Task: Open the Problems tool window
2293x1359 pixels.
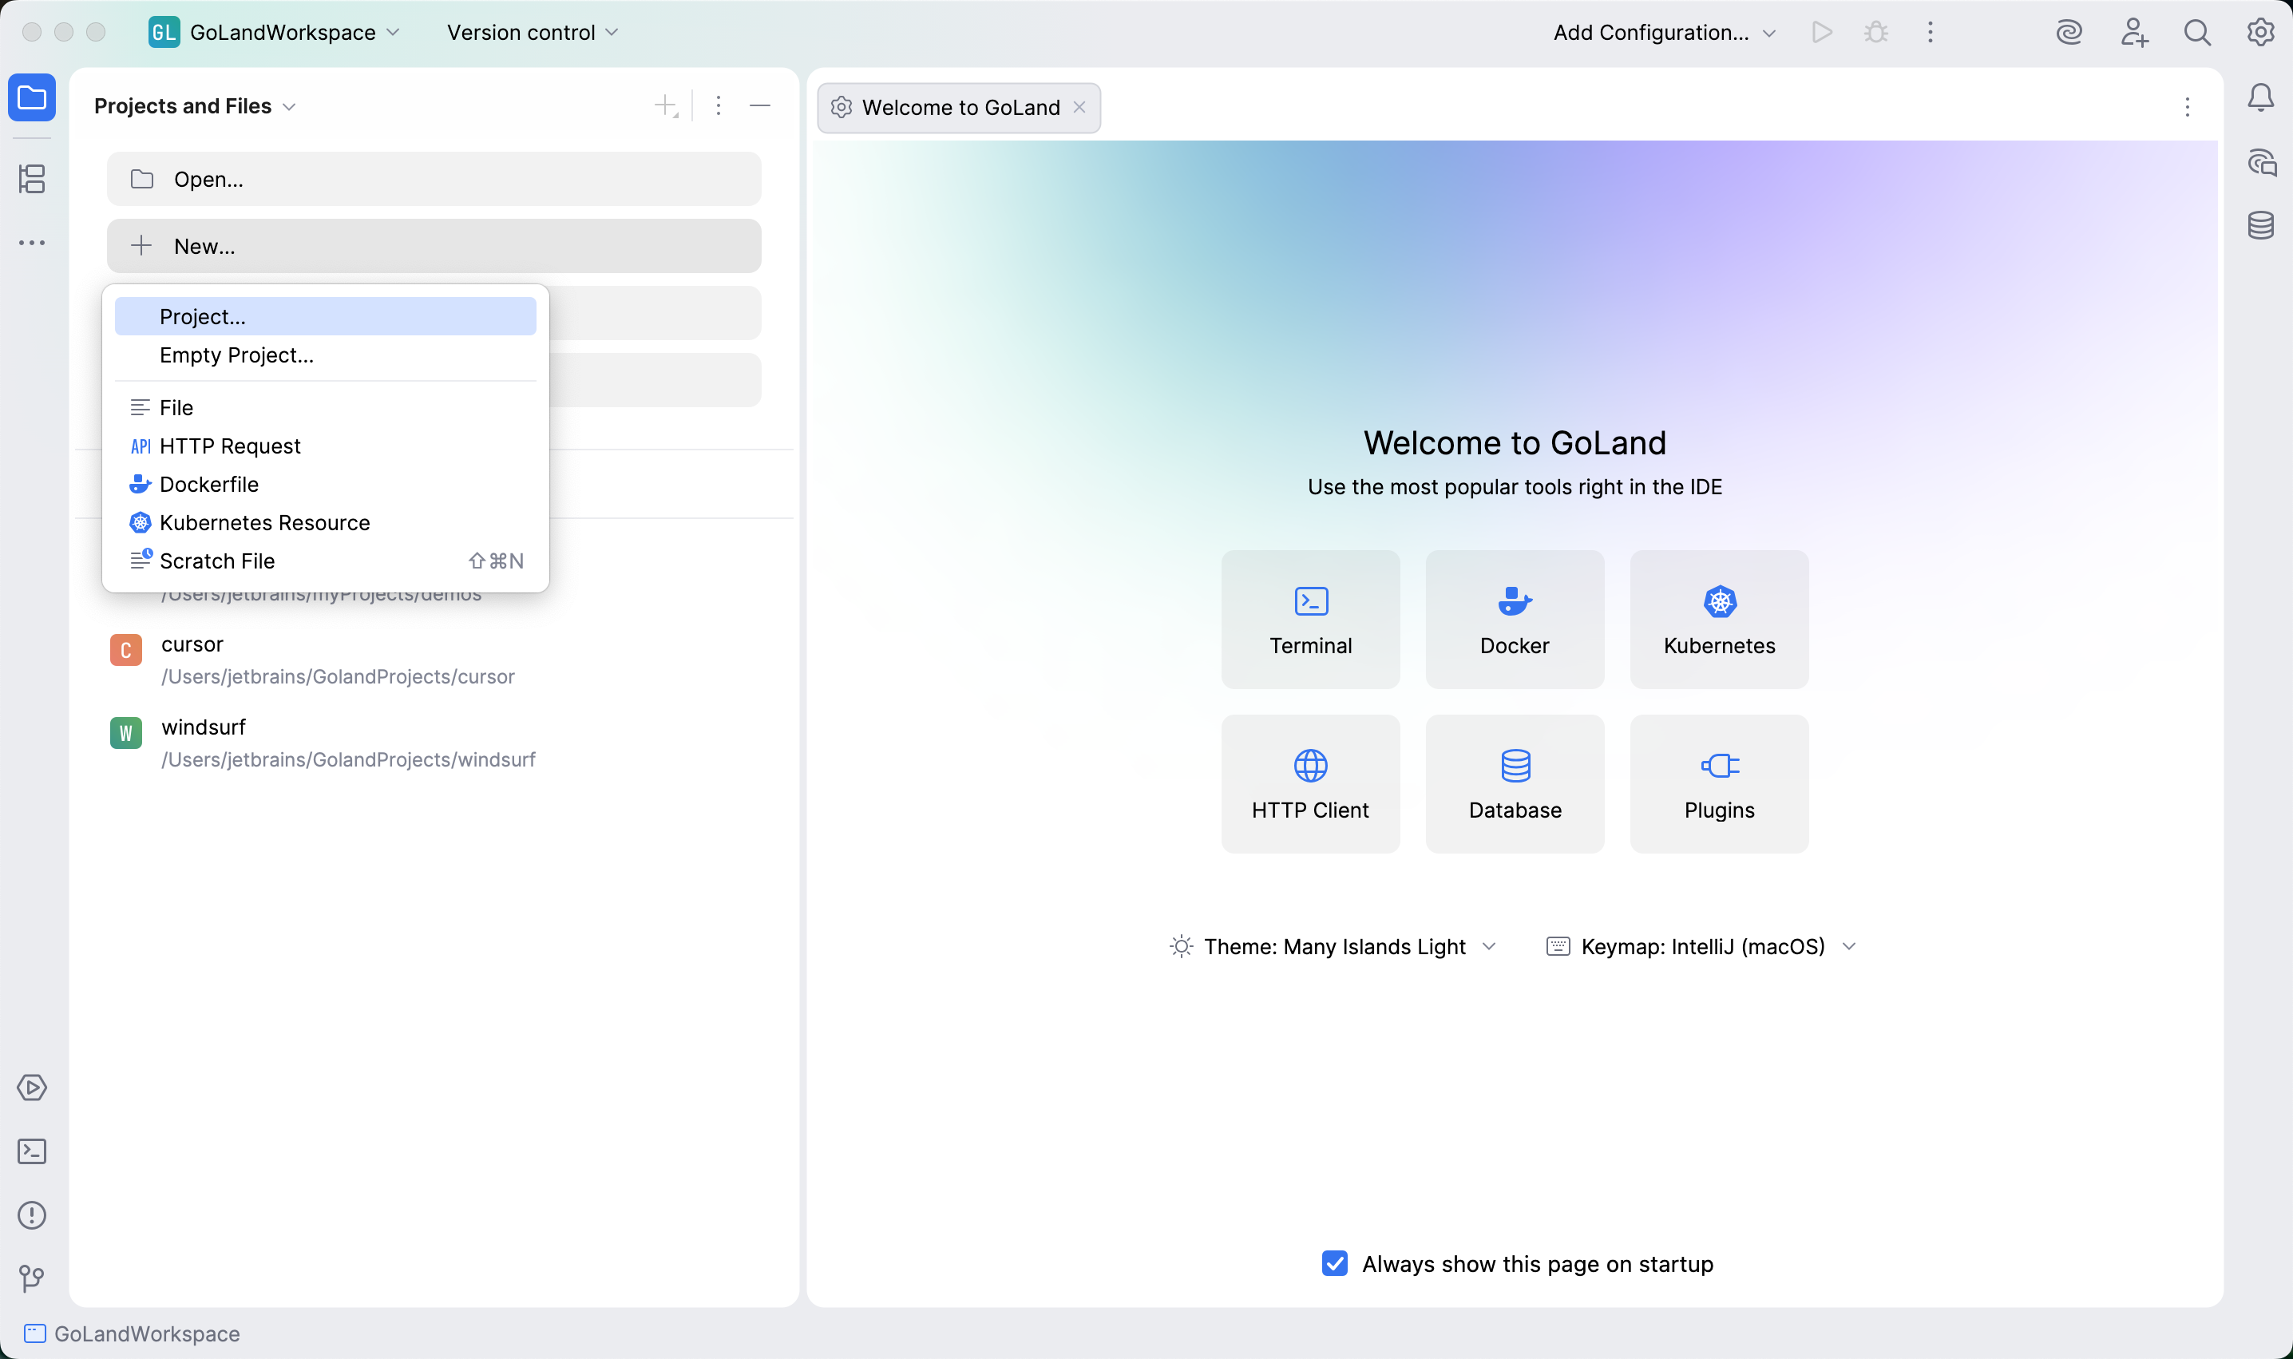Action: click(x=32, y=1215)
